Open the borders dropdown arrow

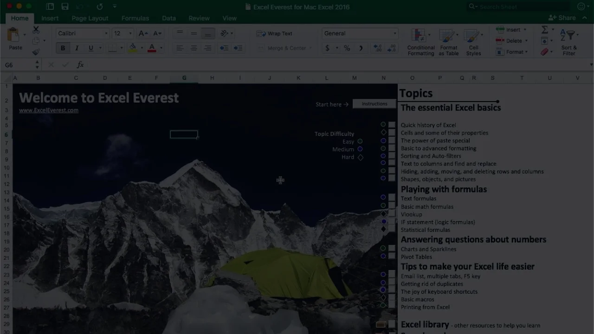click(122, 48)
